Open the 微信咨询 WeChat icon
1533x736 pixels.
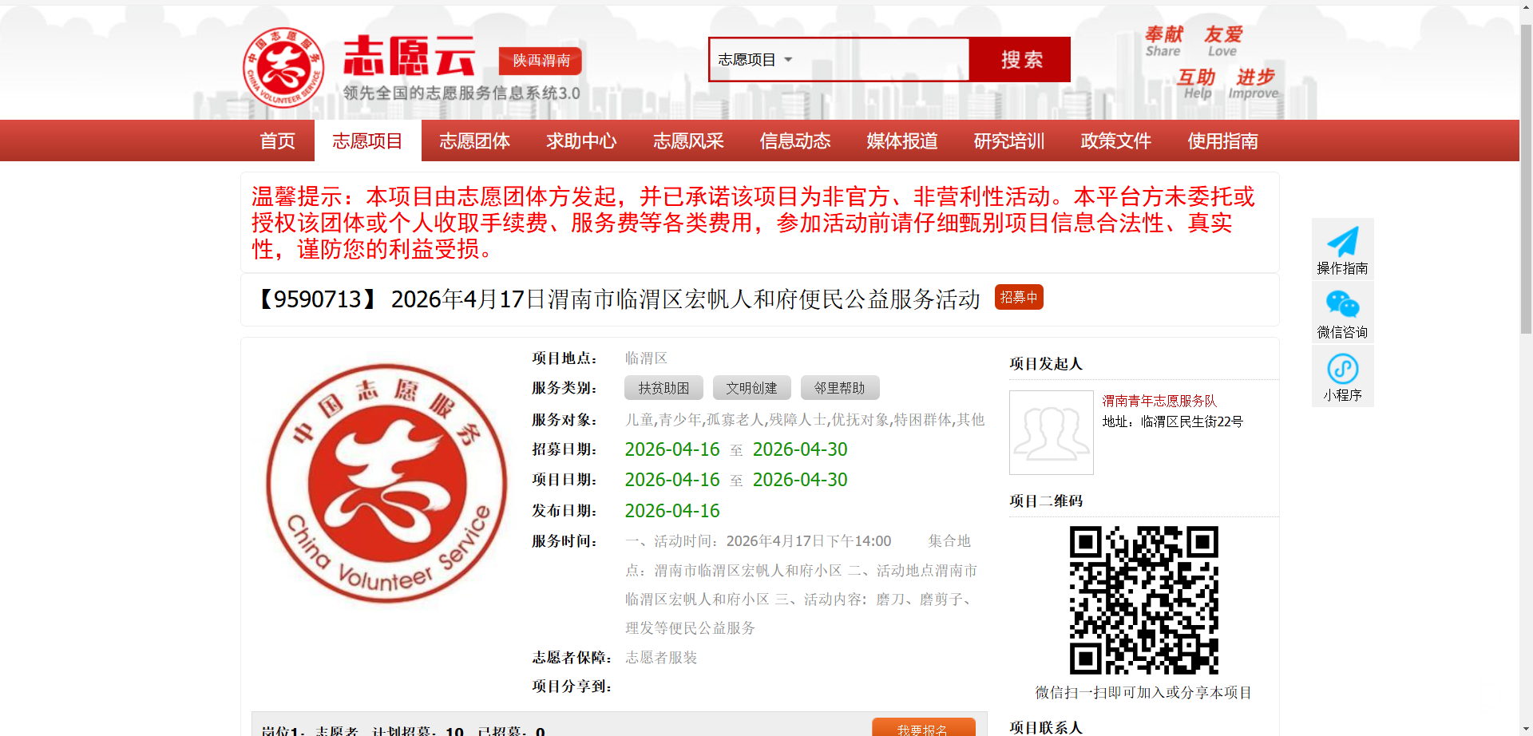coord(1342,305)
